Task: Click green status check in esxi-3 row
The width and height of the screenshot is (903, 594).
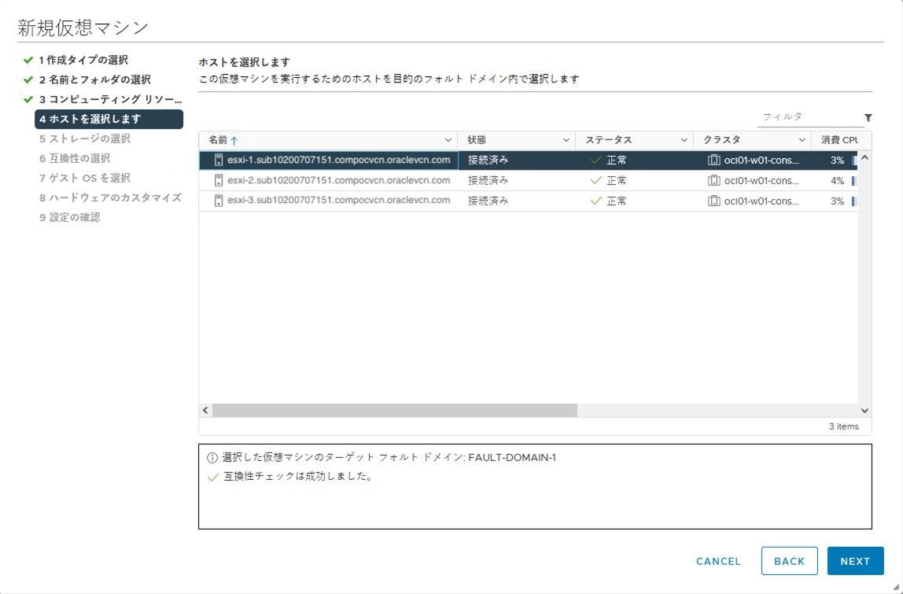Action: tap(596, 201)
